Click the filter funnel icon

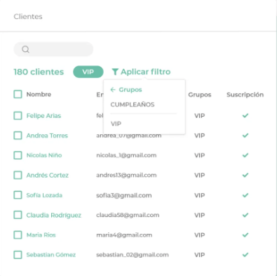[x=115, y=72]
